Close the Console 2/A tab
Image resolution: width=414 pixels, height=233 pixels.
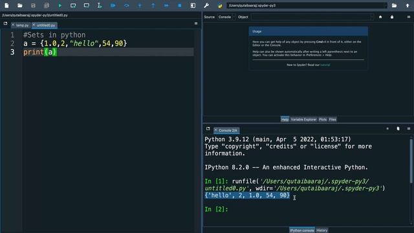pyautogui.click(x=215, y=130)
